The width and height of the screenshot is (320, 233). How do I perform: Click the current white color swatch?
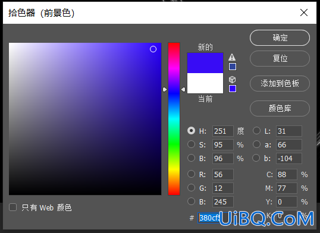coord(205,83)
